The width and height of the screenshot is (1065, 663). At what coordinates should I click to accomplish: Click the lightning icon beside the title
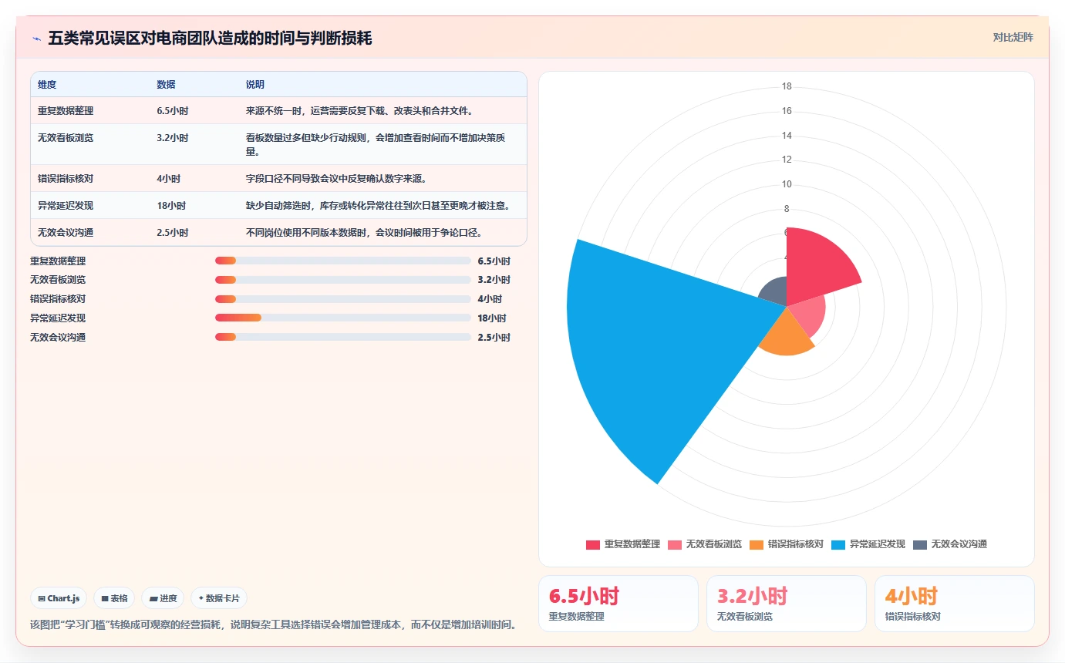pos(37,39)
